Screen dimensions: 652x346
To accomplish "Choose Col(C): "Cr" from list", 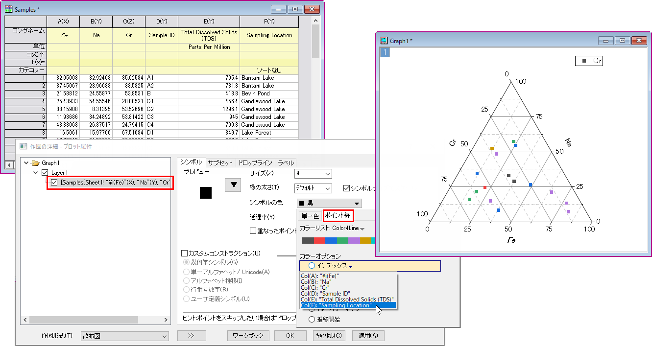I will pyautogui.click(x=348, y=287).
